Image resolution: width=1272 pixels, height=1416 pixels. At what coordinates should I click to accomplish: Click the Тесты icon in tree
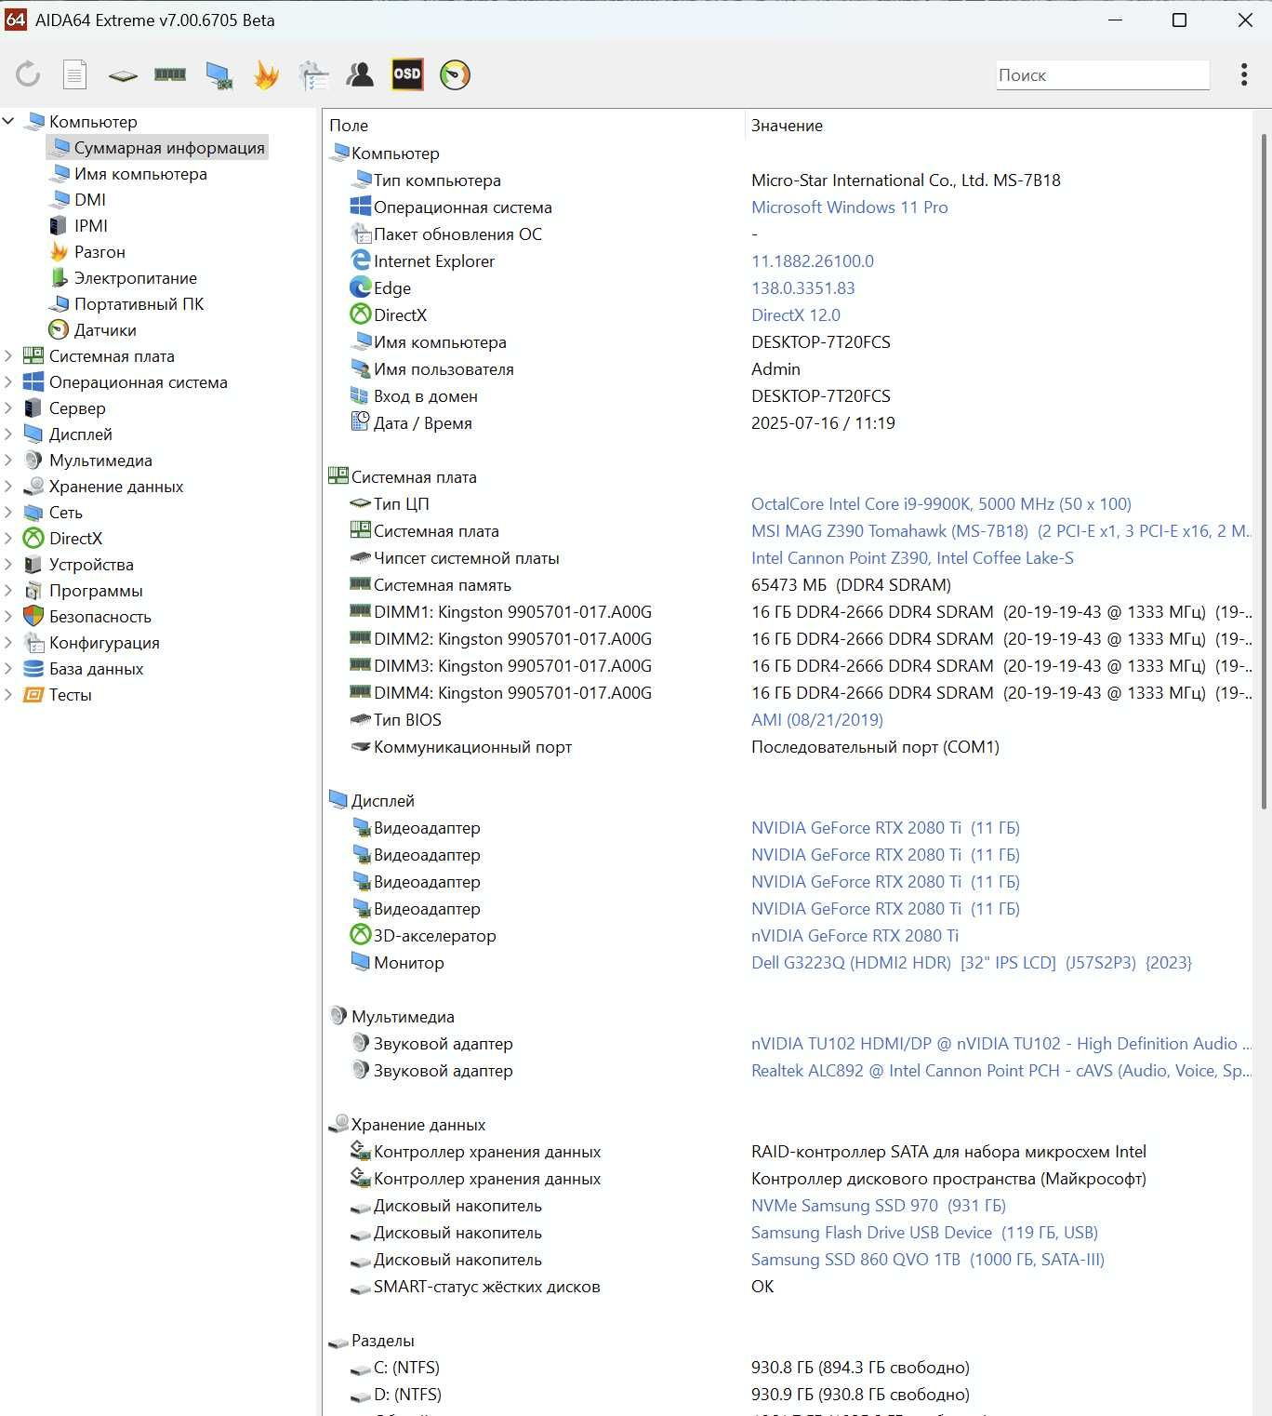coord(33,694)
